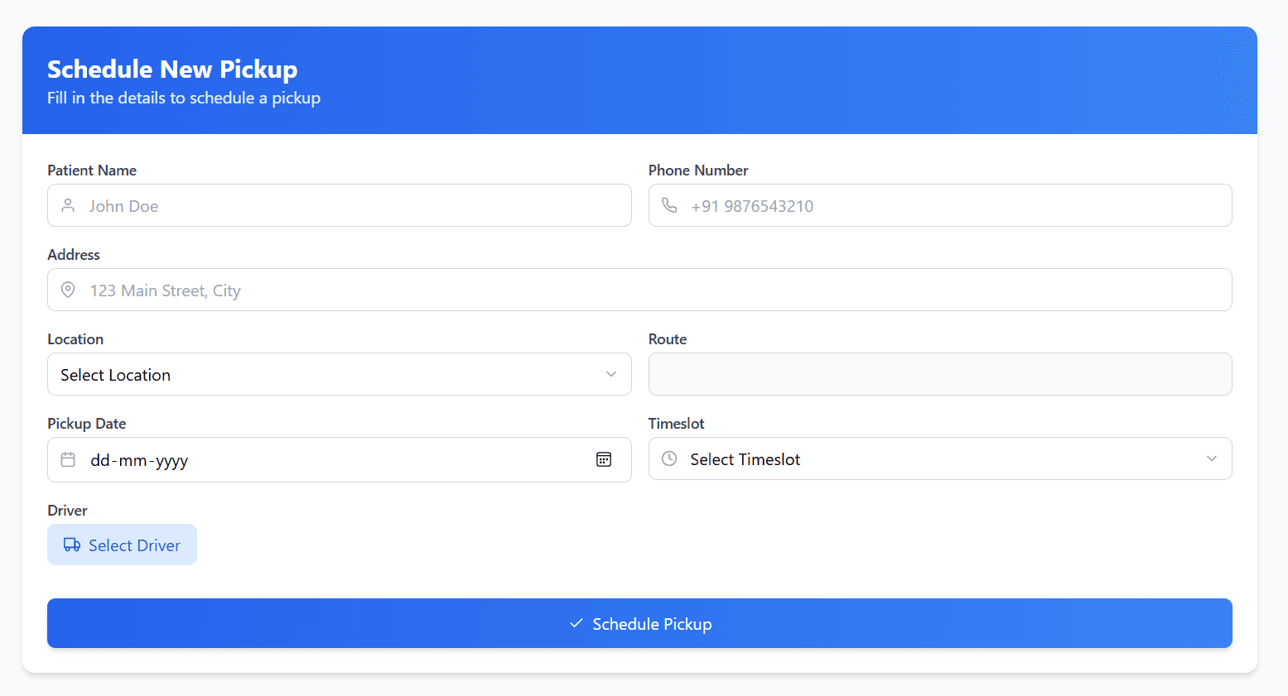Click the Schedule Pickup button

pos(639,623)
